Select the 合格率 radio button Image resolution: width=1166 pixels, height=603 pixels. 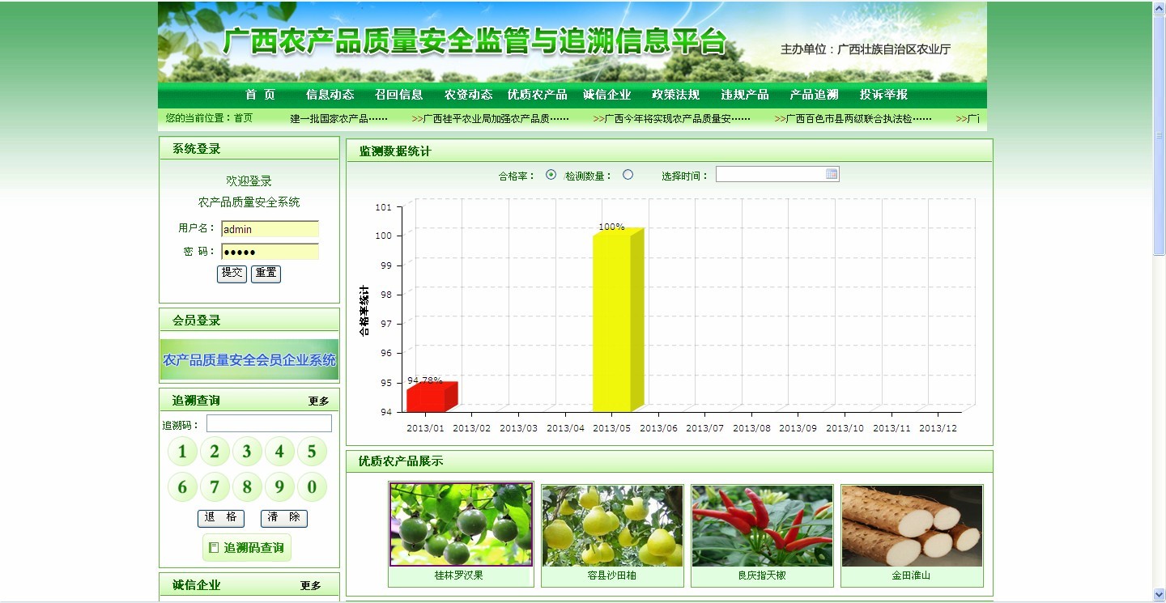tap(551, 173)
